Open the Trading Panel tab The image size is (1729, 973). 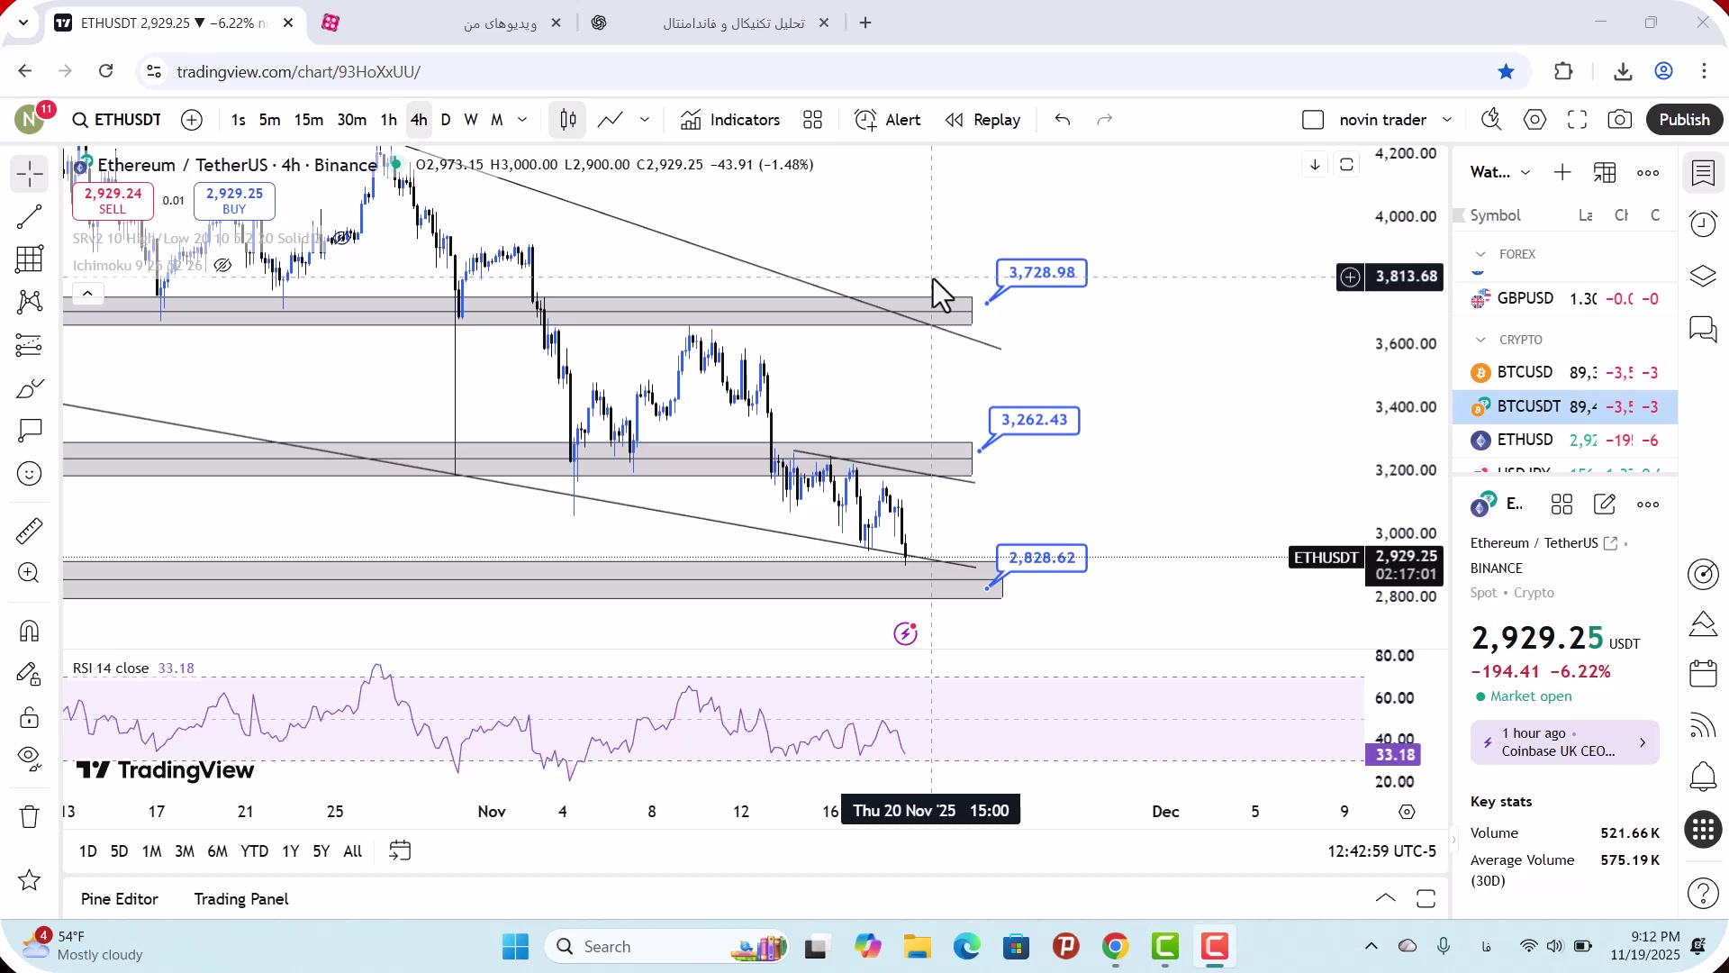(x=241, y=899)
